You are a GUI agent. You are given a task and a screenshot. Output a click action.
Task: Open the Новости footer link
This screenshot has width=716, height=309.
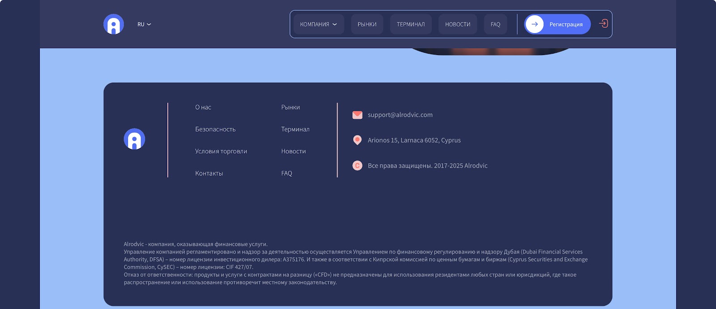tap(294, 151)
